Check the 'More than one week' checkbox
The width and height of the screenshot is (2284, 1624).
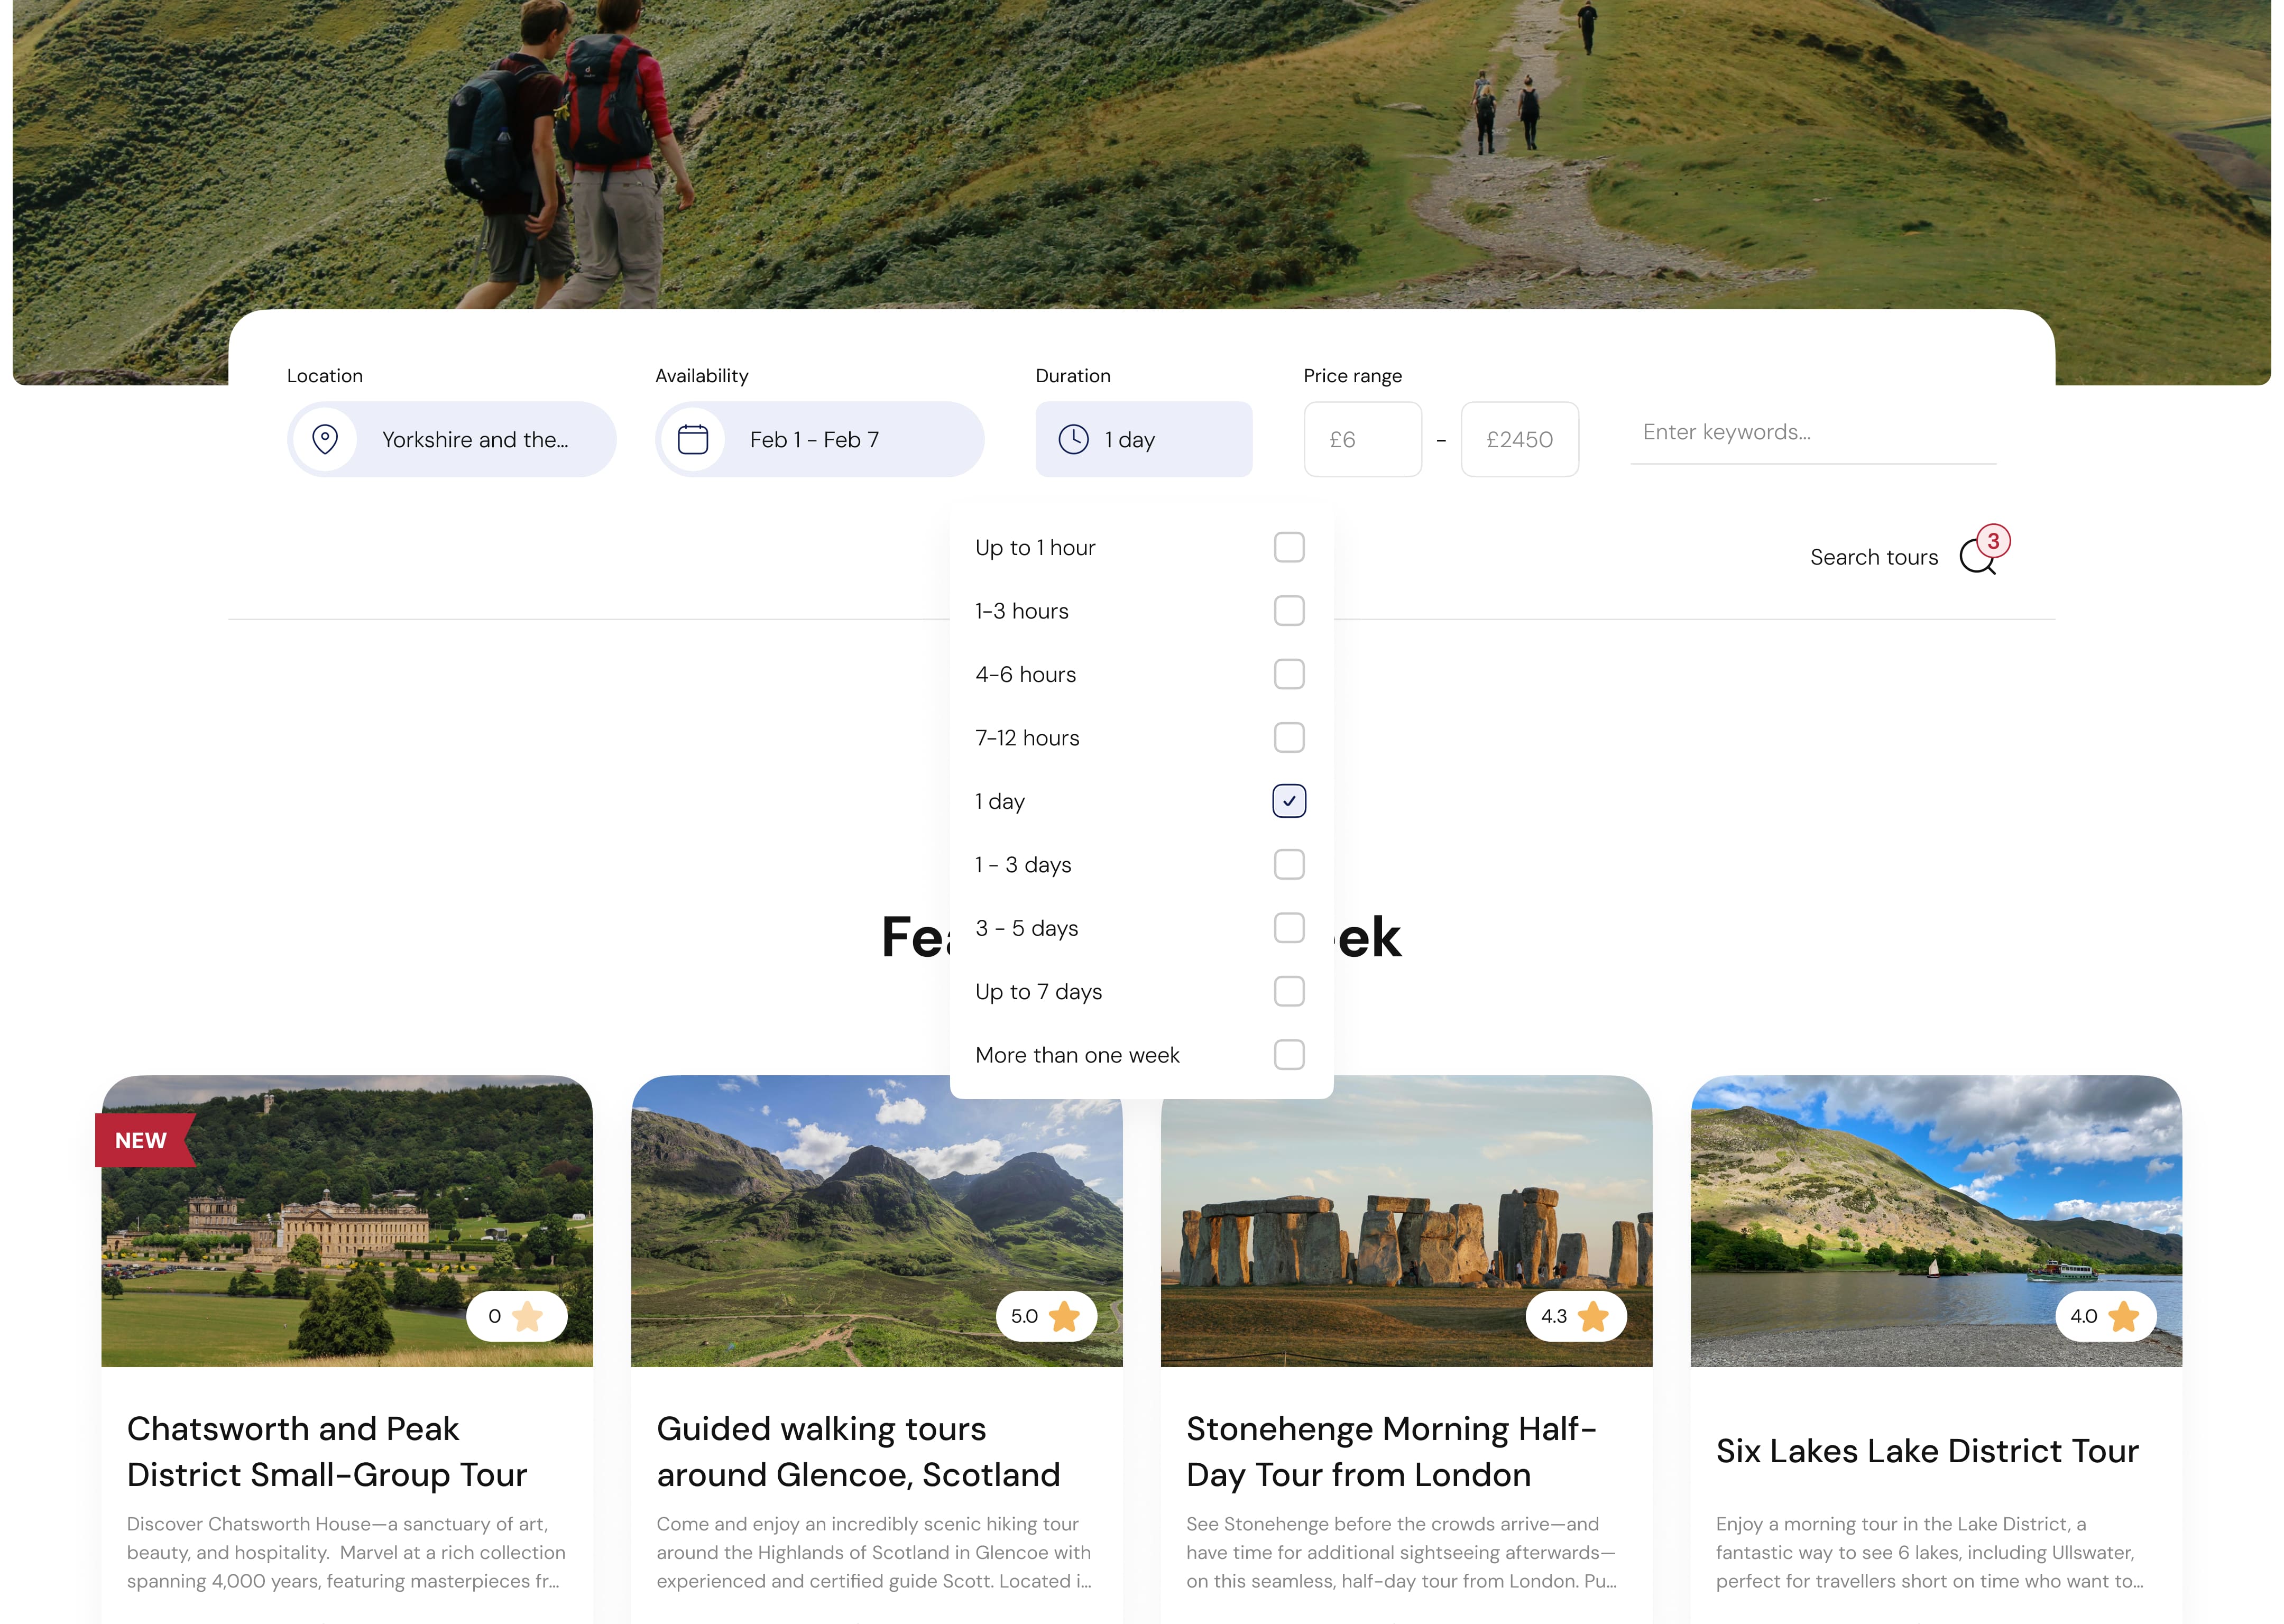click(1289, 1055)
